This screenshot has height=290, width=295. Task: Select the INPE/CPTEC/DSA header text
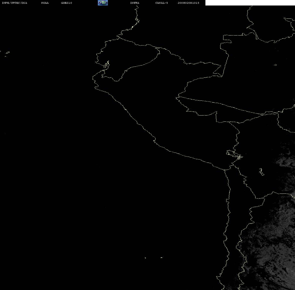(15, 3)
